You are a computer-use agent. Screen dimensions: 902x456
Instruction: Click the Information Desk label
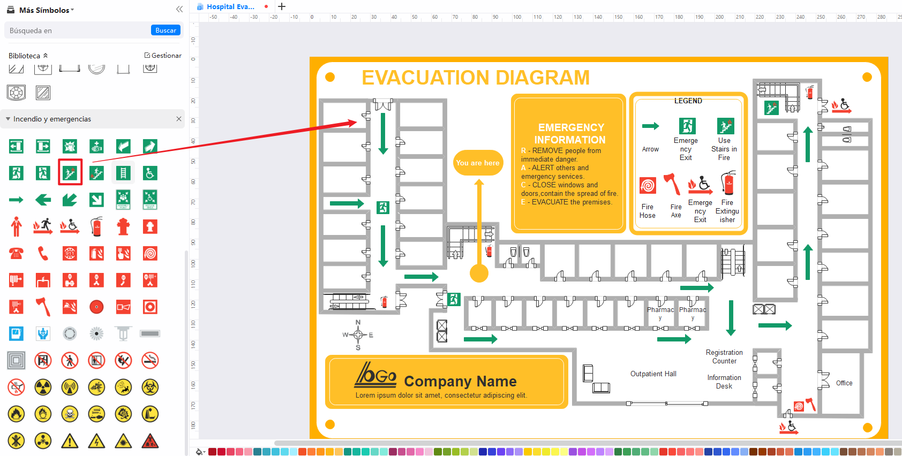(x=724, y=382)
